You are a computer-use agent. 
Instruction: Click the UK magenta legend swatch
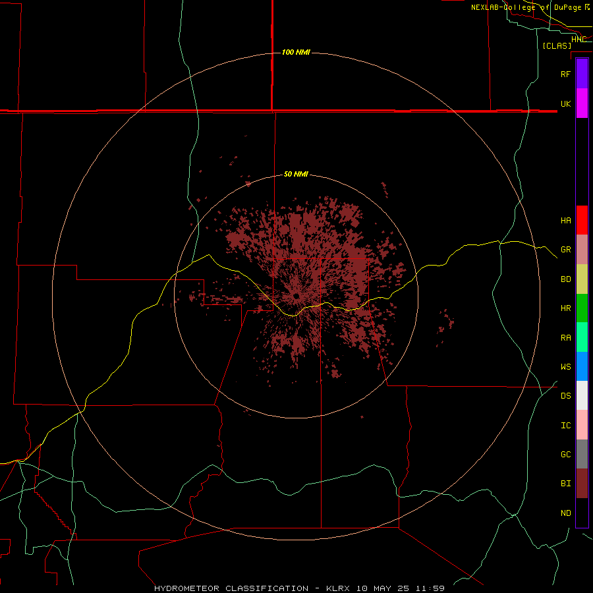(582, 103)
